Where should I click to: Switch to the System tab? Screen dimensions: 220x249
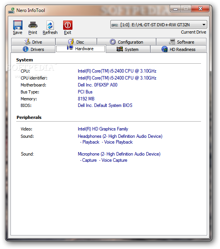(128, 49)
